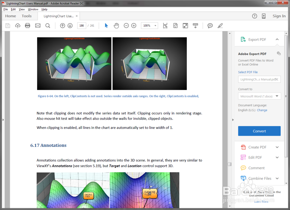
Task: Expand the Edit PDF section
Action: coord(277,157)
